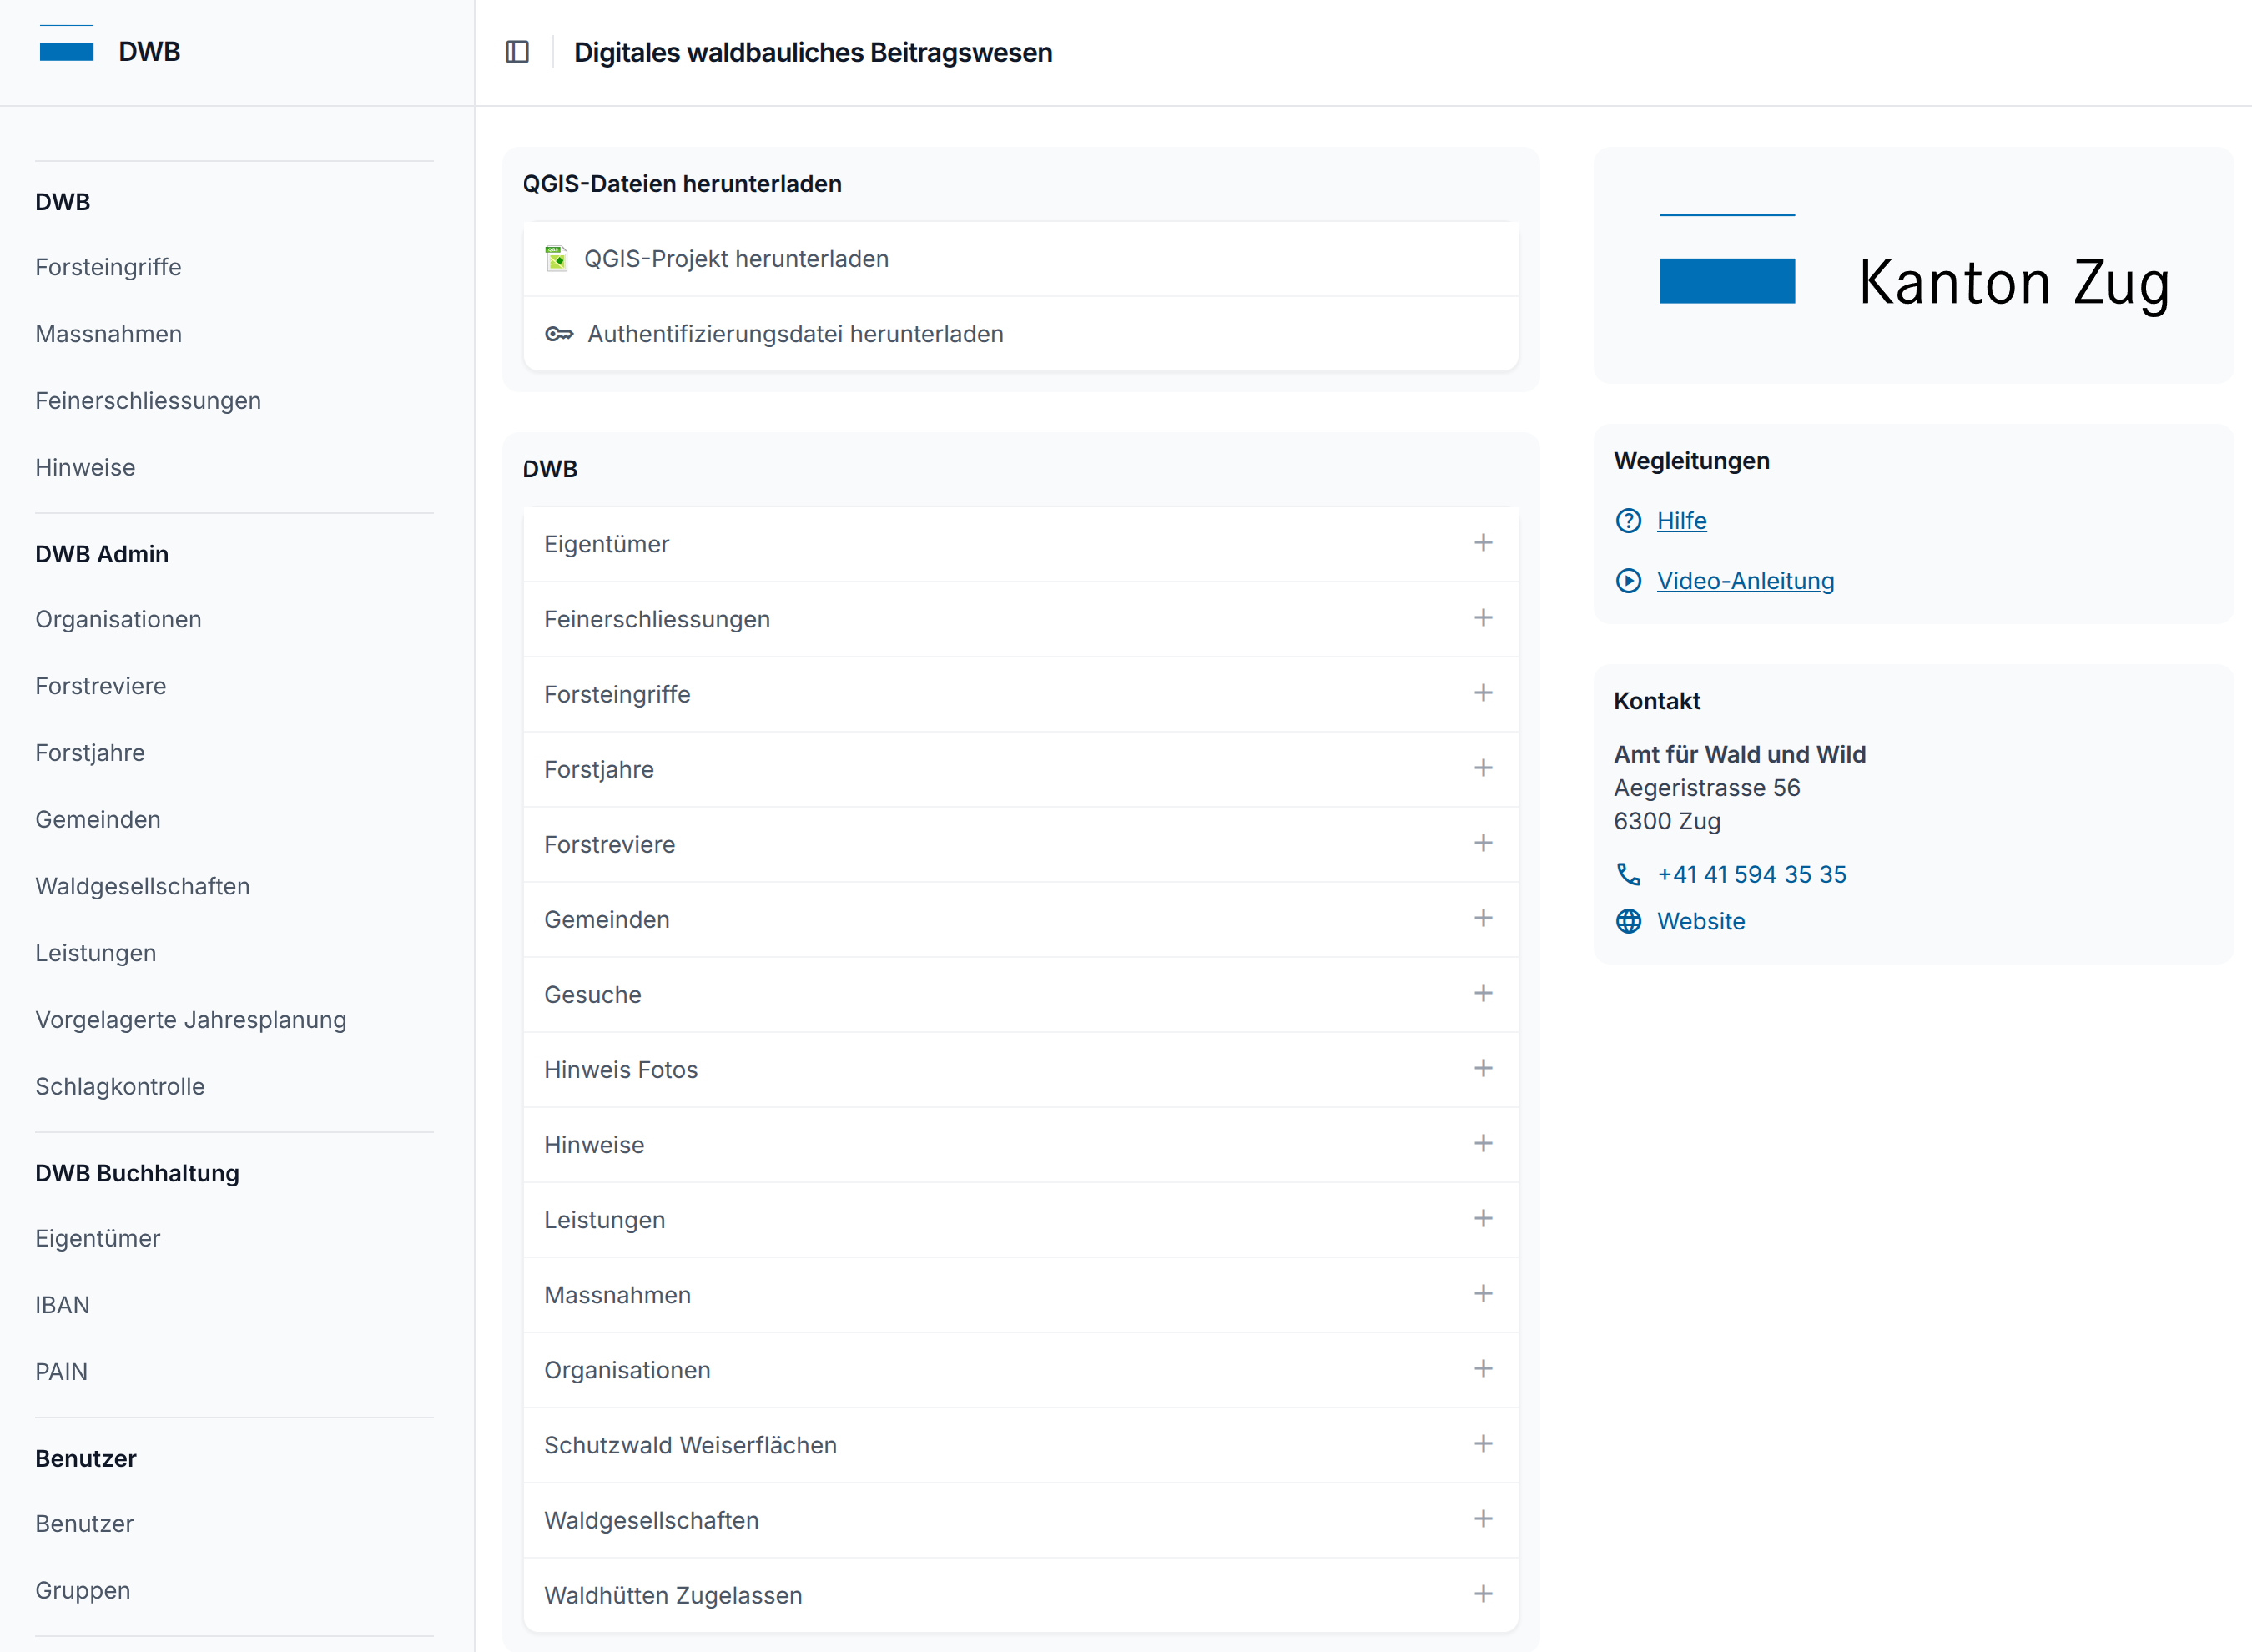Click plus on Waldhütten Zugelassen row
The width and height of the screenshot is (2252, 1652).
coord(1483,1594)
